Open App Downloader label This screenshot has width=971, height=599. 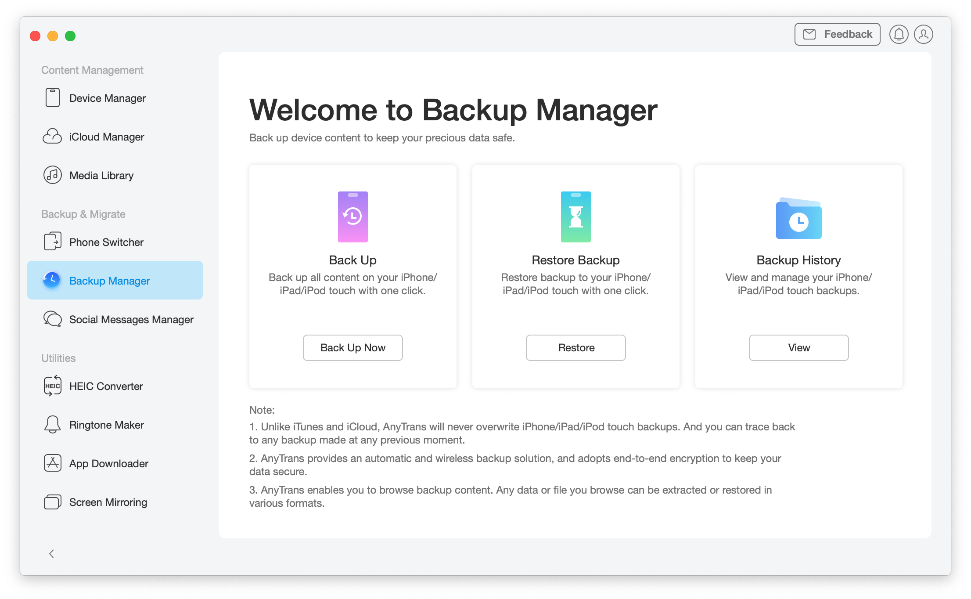pyautogui.click(x=109, y=464)
